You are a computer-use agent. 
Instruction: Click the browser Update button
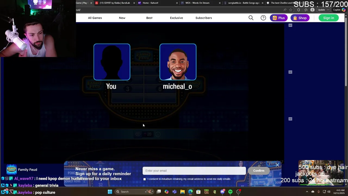(321, 10)
